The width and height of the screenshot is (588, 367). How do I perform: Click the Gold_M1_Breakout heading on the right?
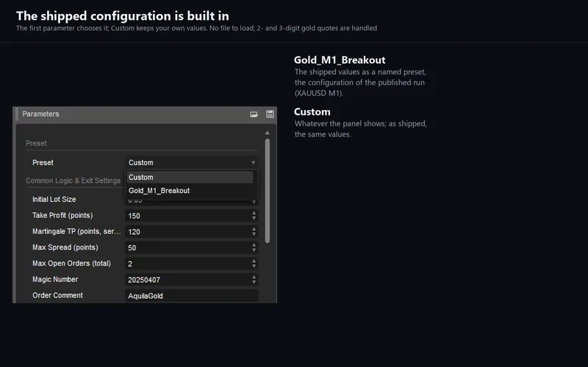(x=340, y=60)
